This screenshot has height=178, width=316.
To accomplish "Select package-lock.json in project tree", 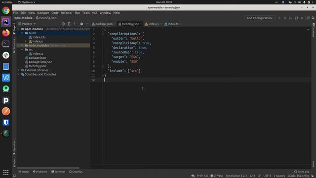I will tap(40, 62).
